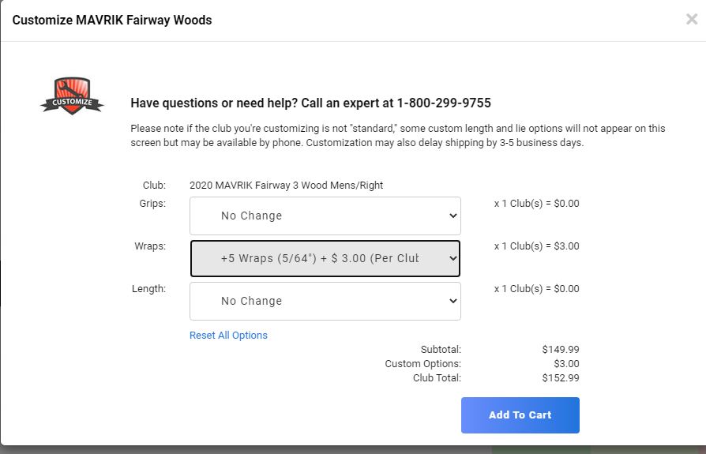Expand the Wraps dropdown showing +5 Wraps
The height and width of the screenshot is (454, 706).
325,258
